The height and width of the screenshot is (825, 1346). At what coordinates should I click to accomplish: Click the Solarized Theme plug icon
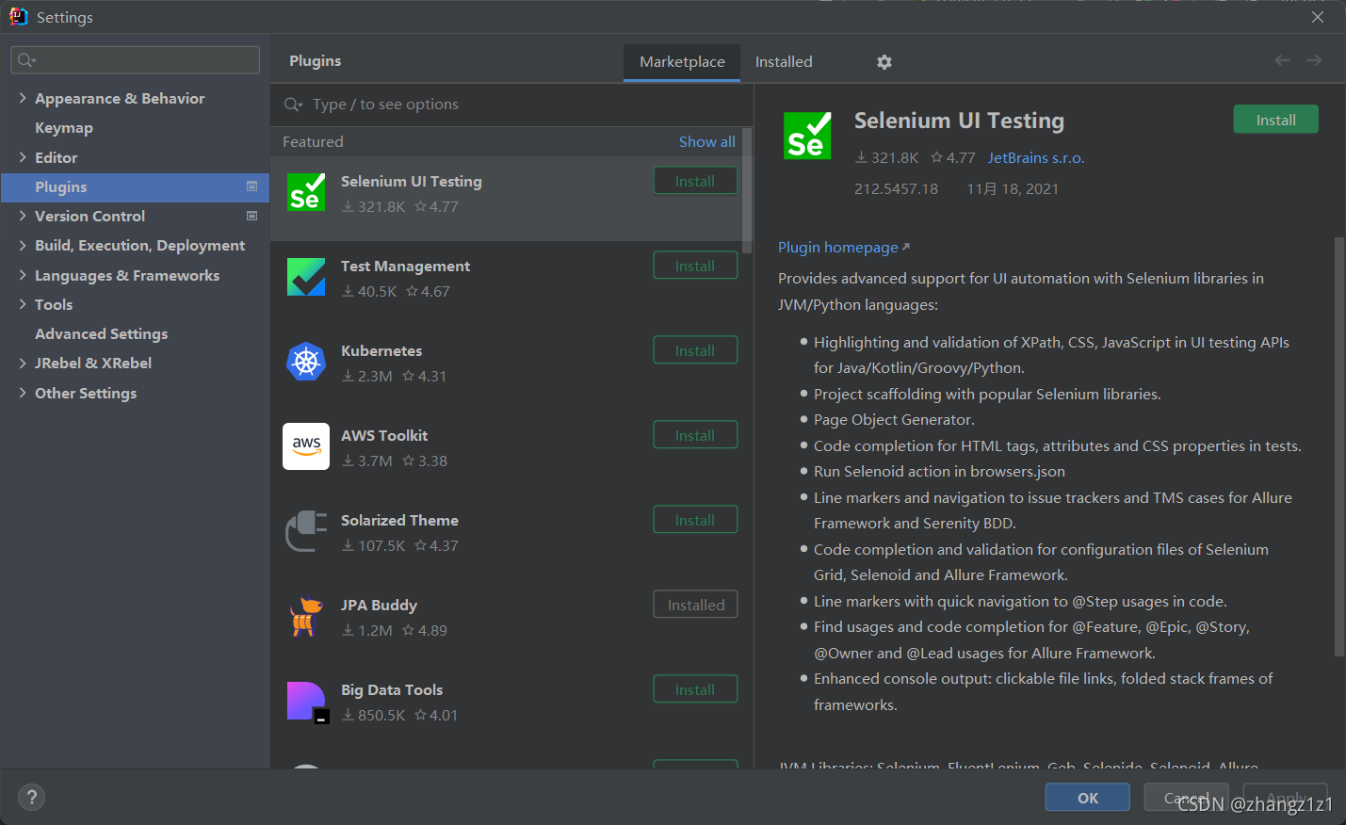[306, 531]
